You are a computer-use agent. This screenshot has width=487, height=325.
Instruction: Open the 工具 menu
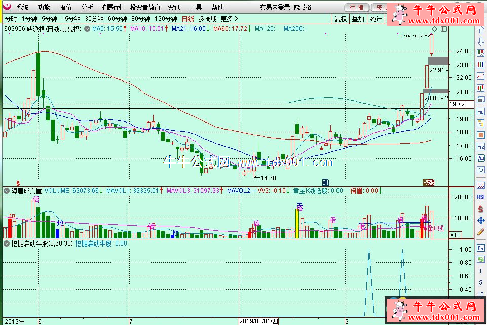[x=196, y=7]
